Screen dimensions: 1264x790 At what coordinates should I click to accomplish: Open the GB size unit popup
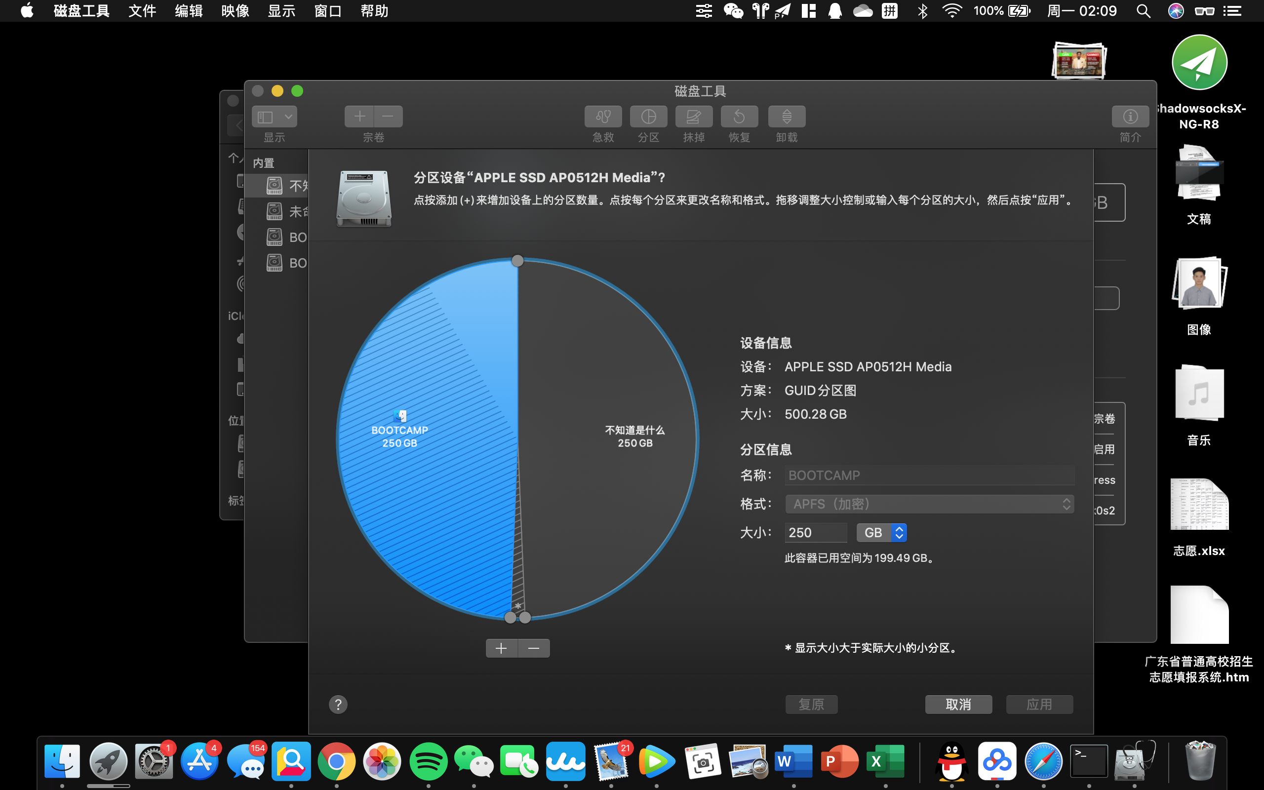click(x=882, y=532)
